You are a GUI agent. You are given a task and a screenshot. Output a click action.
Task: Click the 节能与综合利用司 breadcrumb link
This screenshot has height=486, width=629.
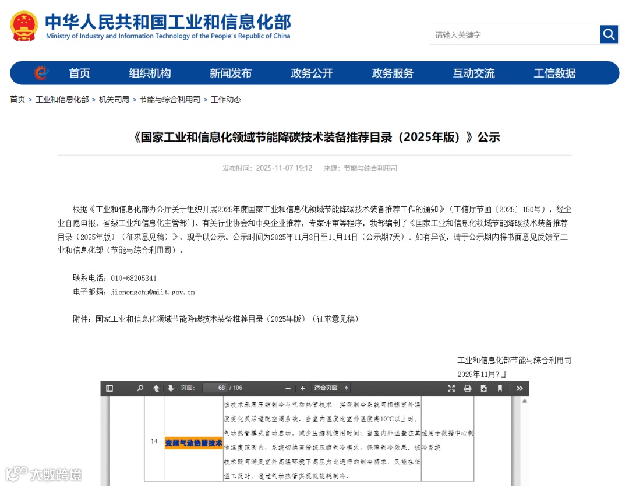click(x=170, y=99)
